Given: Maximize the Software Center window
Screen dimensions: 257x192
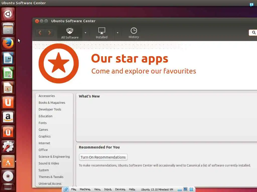Looking at the screenshot, I should point(46,21).
